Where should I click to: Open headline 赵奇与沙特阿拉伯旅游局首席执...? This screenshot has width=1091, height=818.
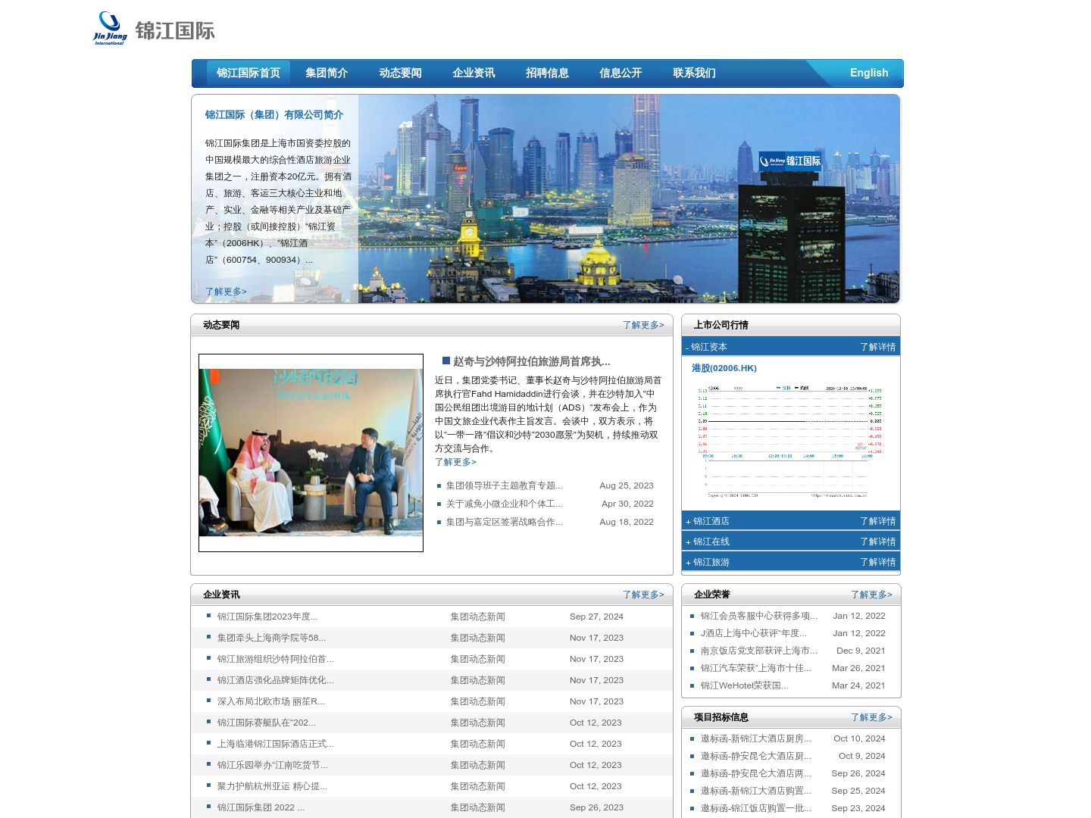(531, 361)
